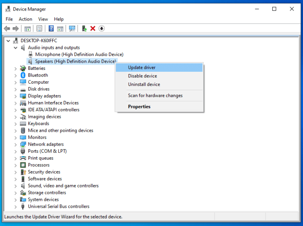Expand the Bluetooth category
The width and height of the screenshot is (303, 226).
point(16,75)
